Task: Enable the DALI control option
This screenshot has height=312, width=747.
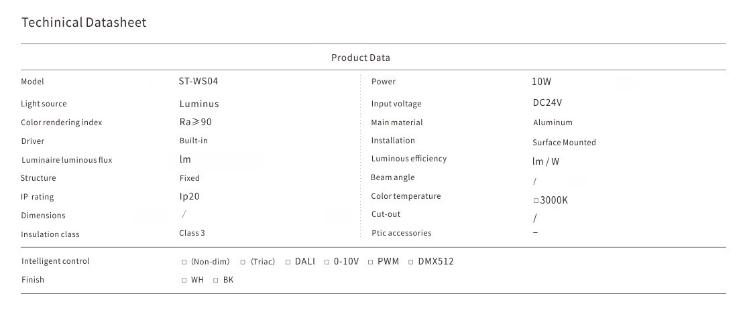Action: 288,262
